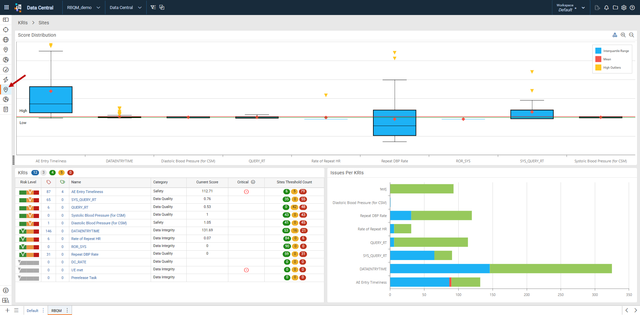Filter KRIs by amber badge 5
640x315 pixels.
coord(61,173)
